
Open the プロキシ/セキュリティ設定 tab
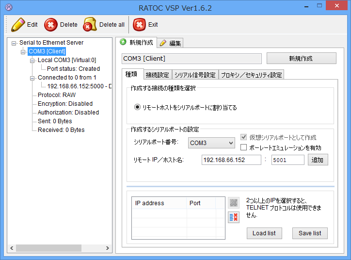252,75
